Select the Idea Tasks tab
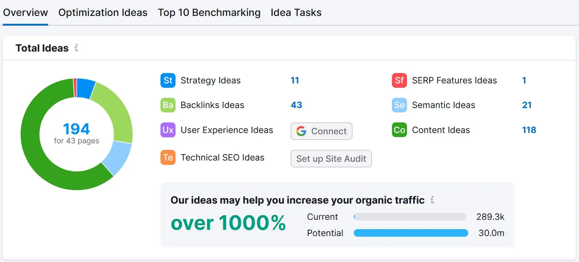 296,12
